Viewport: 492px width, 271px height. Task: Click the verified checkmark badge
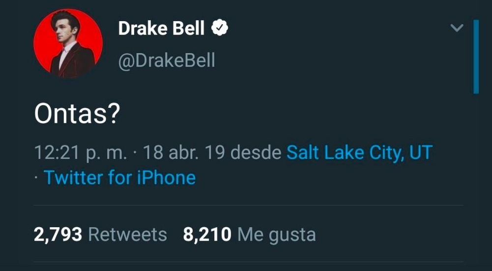click(220, 28)
